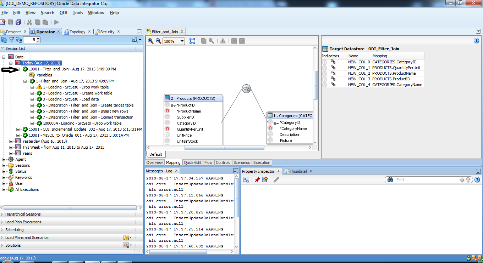Click the QuantityPerUnit column in Products table
This screenshot has height=263, width=483.
coord(190,129)
